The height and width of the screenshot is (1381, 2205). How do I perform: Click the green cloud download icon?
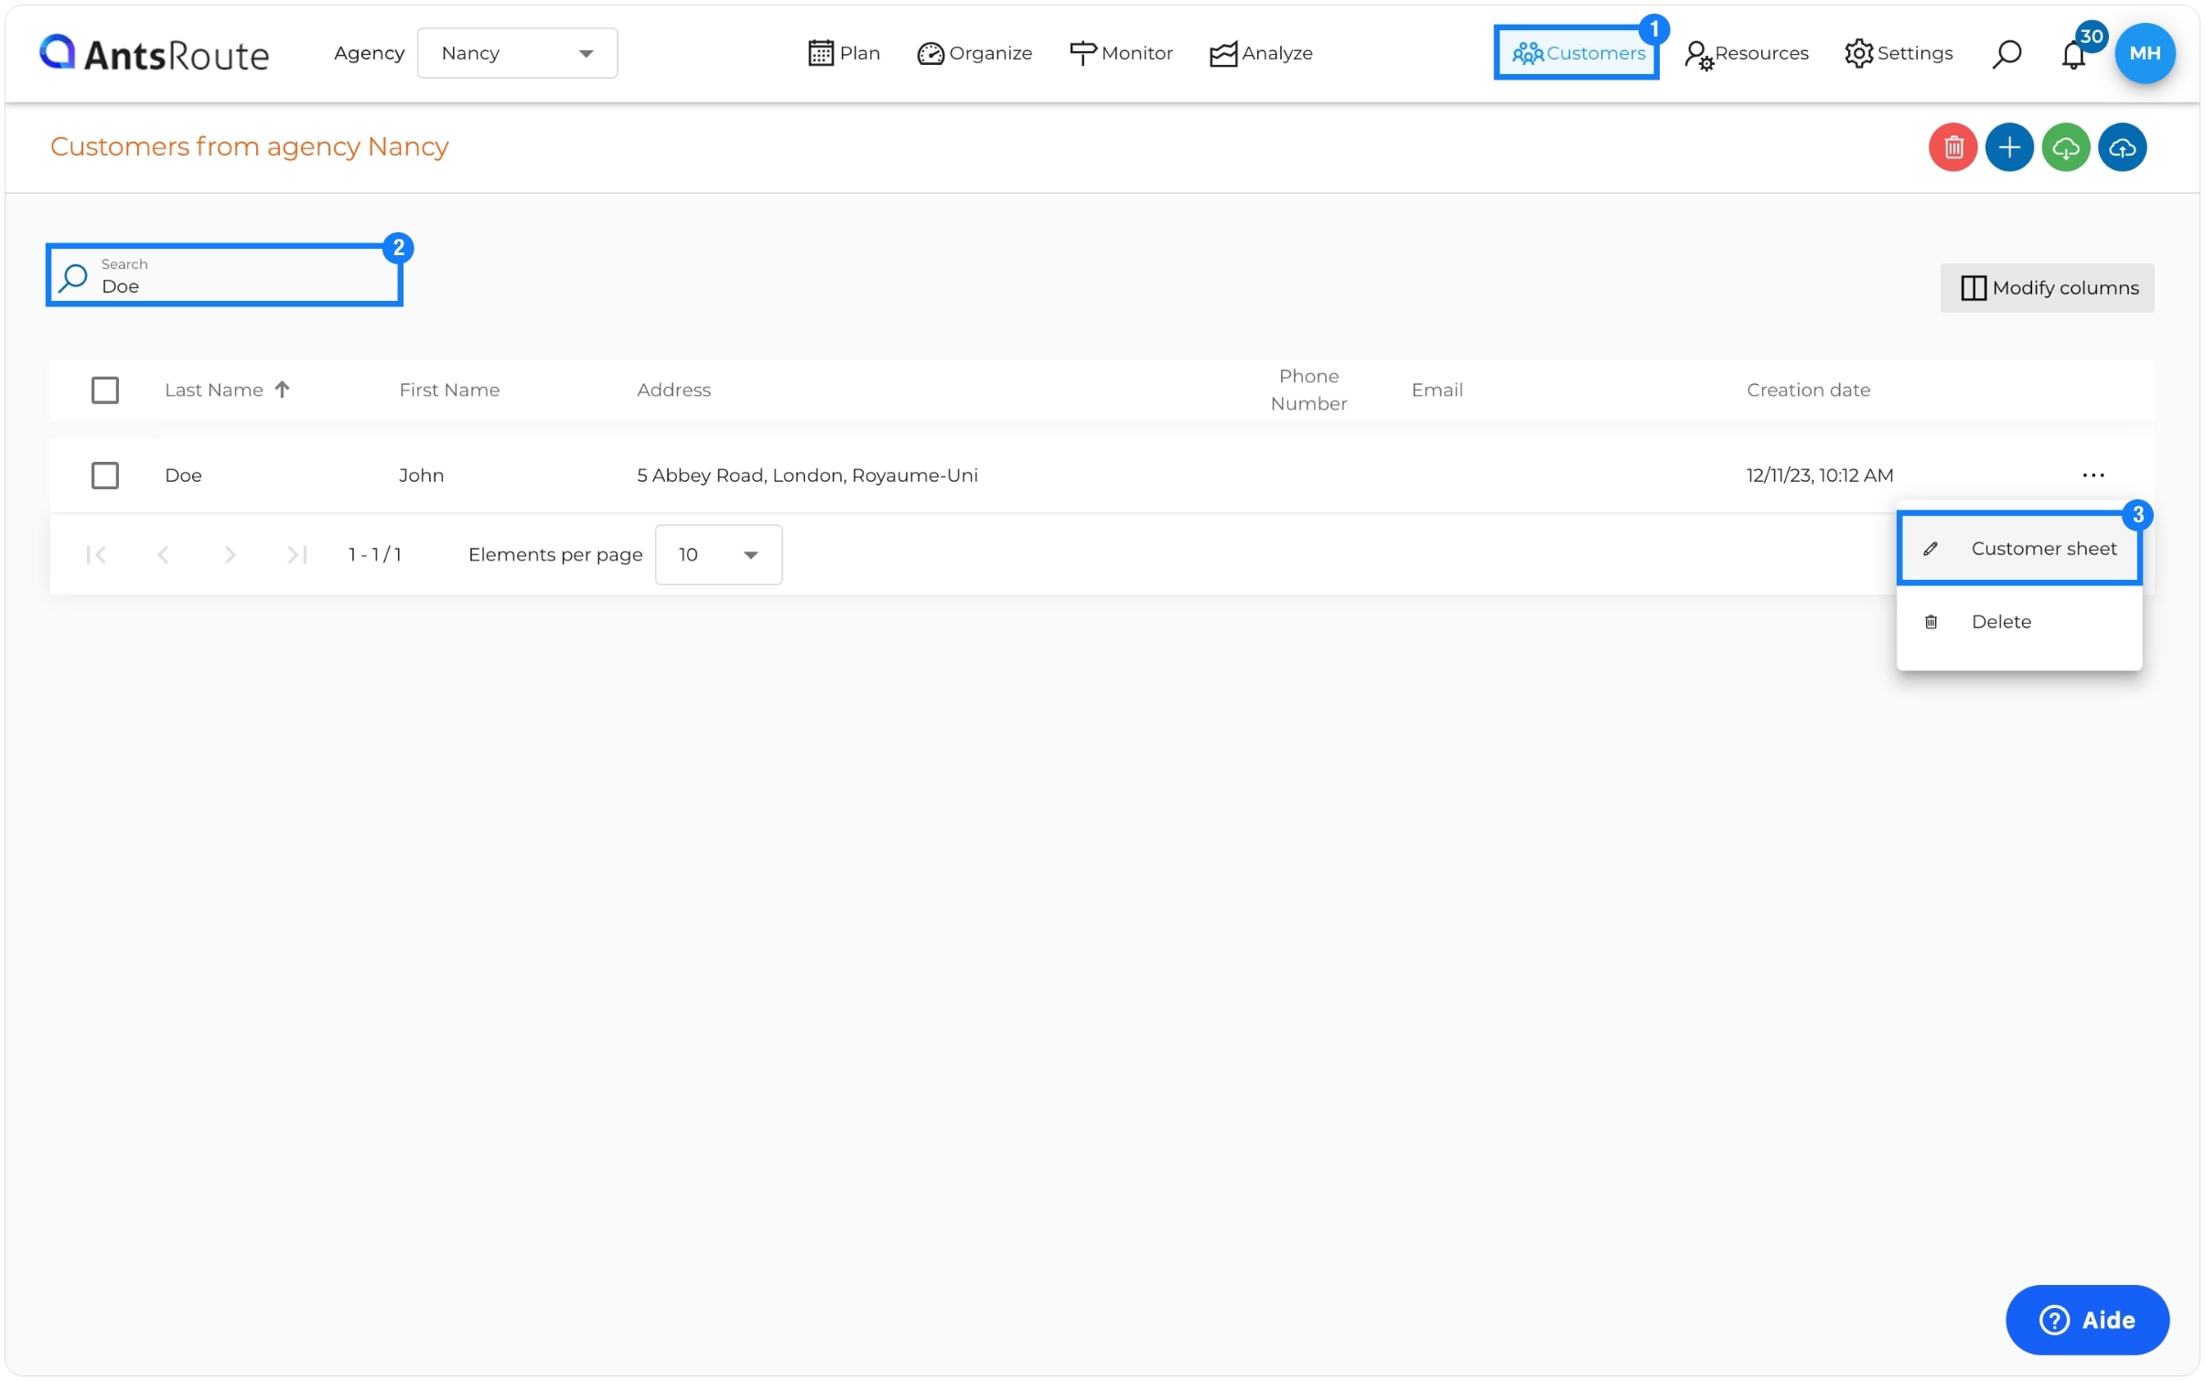[2065, 147]
